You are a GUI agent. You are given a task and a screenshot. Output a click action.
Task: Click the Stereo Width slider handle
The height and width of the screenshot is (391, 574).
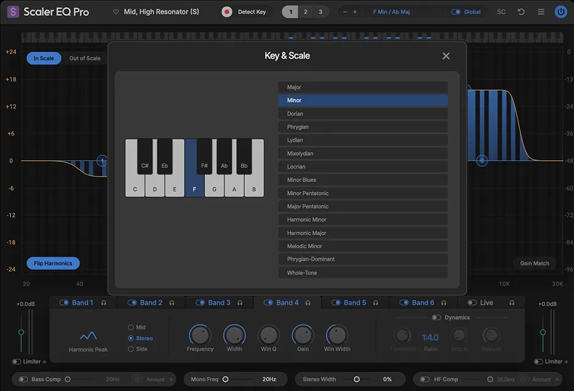tap(357, 379)
